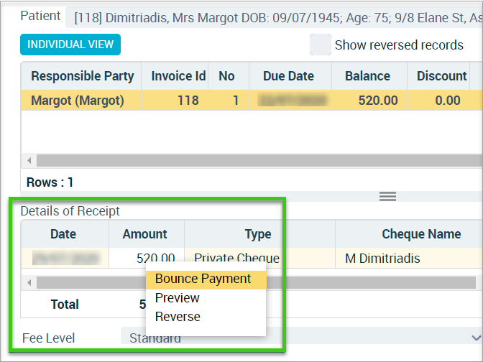483x362 pixels.
Task: Click the Private Cheque type cell
Action: pos(259,258)
